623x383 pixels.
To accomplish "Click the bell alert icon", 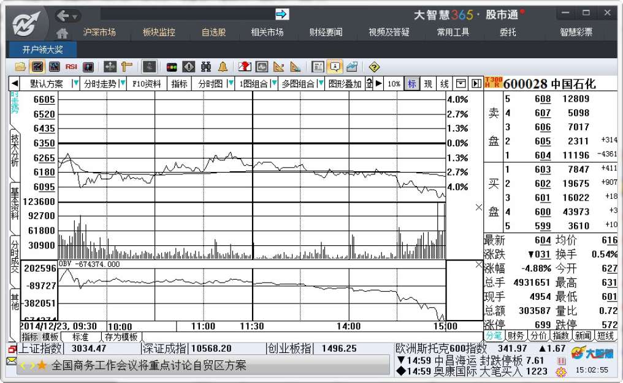I will [x=223, y=67].
